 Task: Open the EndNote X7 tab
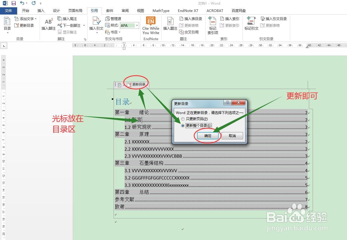coord(188,10)
